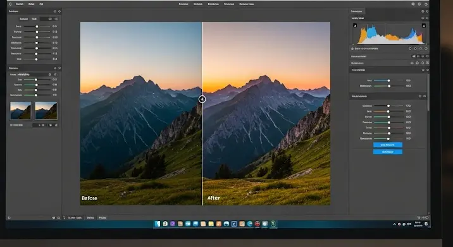The width and height of the screenshot is (453, 247).
Task: Select the first preview thumbnail in left panel
Action: (20, 111)
